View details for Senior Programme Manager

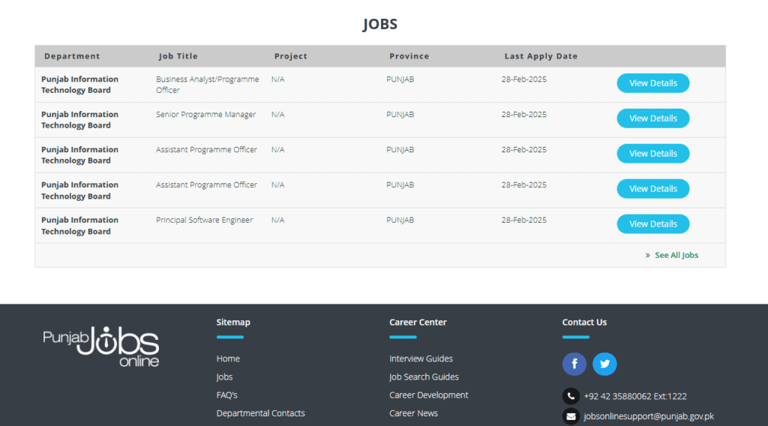pyautogui.click(x=653, y=118)
